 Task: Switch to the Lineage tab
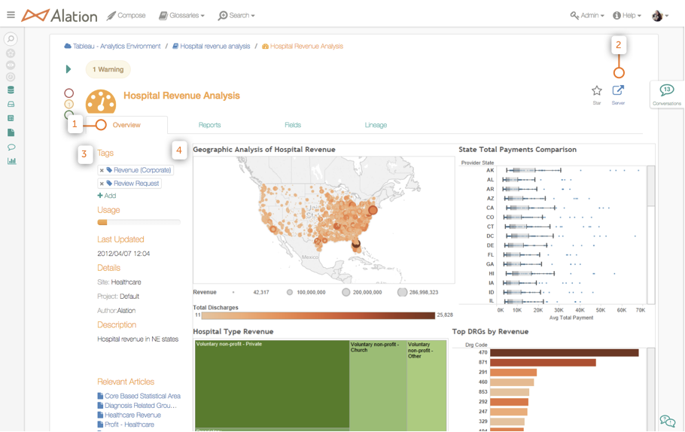click(x=376, y=125)
